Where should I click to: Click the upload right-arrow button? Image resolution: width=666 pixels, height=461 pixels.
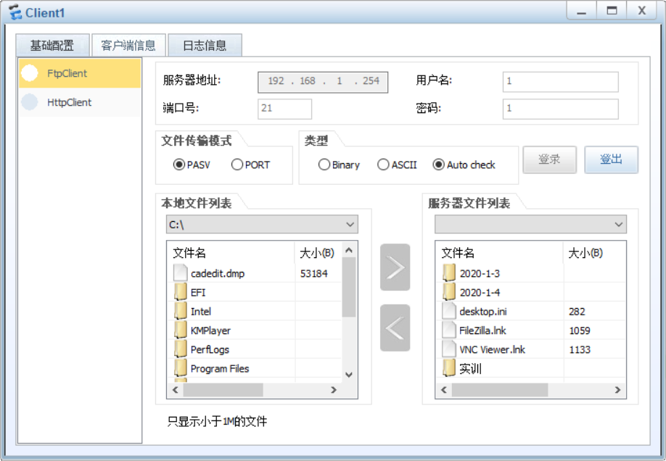pyautogui.click(x=395, y=267)
